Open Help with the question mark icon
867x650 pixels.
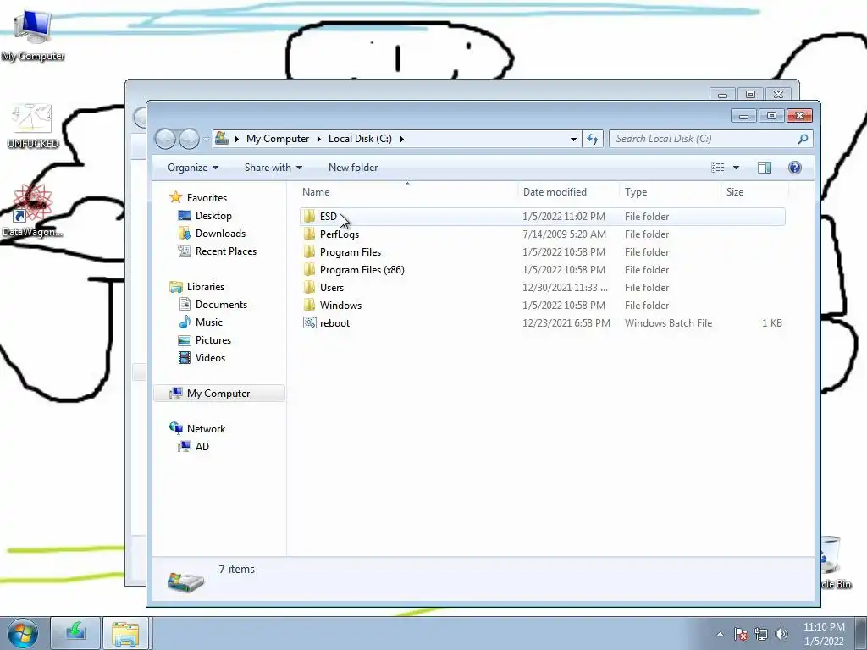[x=794, y=168]
